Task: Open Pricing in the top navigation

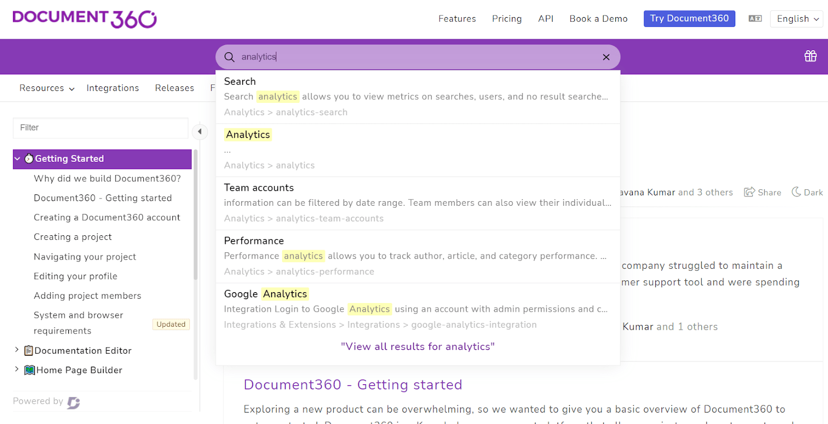Action: (506, 19)
